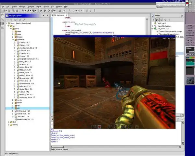Image resolution: width=195 pixels, height=156 pixels.
Task: Toggle Hide Fields in the Outline toolbar
Action: [162, 20]
